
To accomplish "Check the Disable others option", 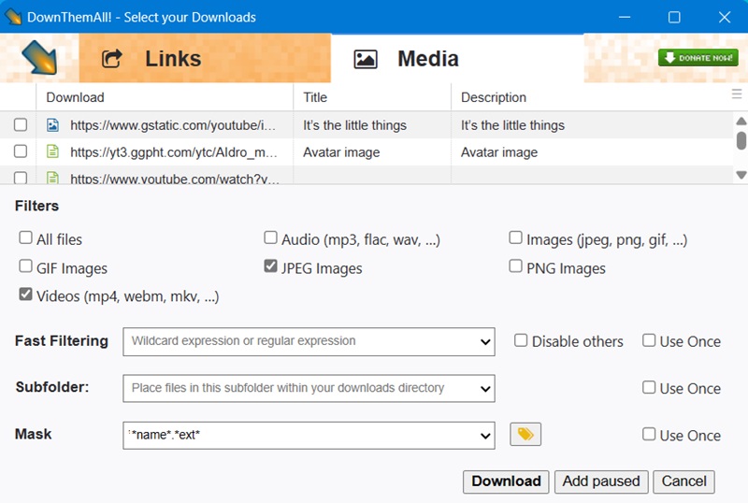I will (521, 340).
